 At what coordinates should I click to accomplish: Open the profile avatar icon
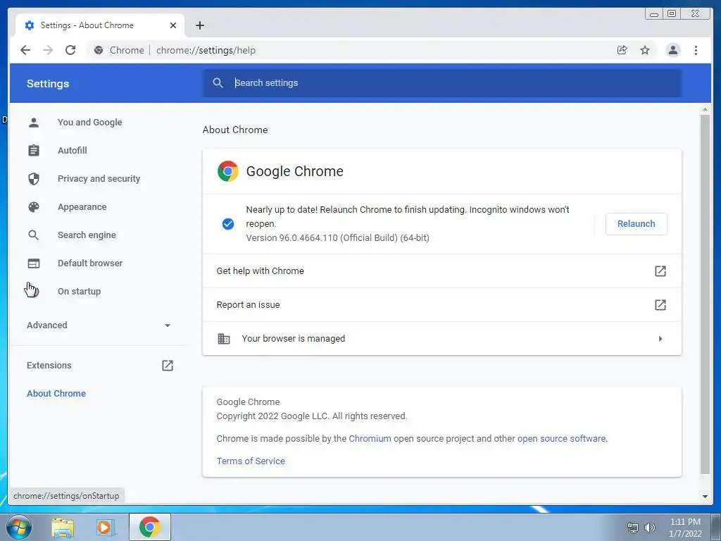672,50
